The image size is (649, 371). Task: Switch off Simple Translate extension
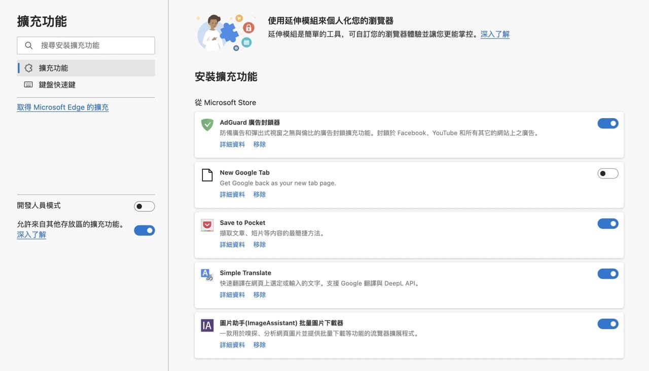click(x=608, y=274)
